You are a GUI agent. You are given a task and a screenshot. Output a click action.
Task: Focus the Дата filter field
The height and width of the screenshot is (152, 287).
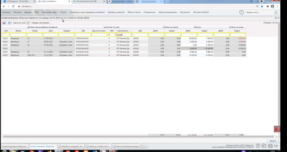coord(50,35)
